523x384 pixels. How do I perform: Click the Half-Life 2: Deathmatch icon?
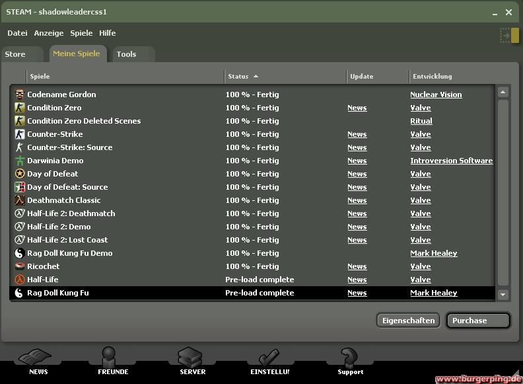point(20,213)
